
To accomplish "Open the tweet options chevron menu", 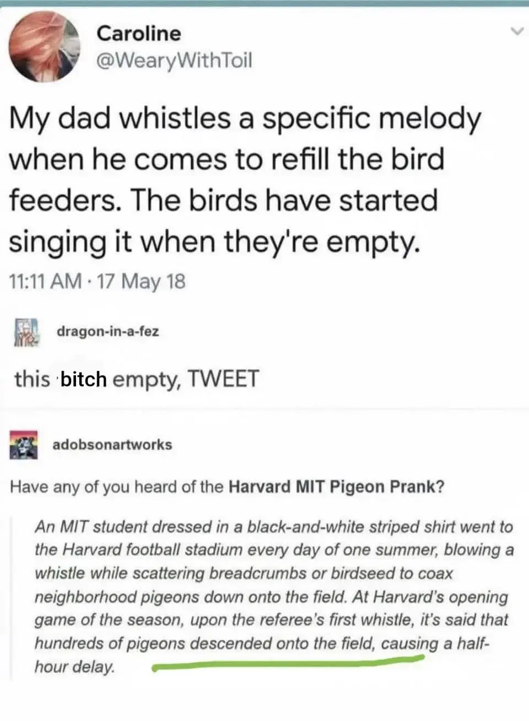I will coord(516,32).
